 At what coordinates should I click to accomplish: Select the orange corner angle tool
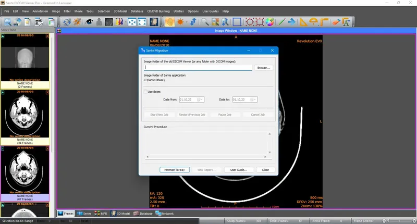[x=324, y=22]
